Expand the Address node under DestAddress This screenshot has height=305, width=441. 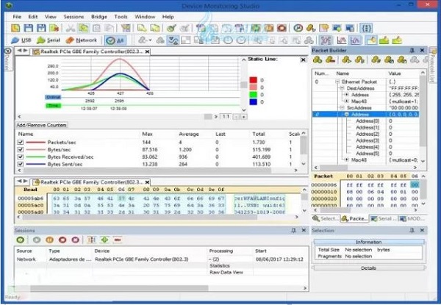pyautogui.click(x=346, y=95)
